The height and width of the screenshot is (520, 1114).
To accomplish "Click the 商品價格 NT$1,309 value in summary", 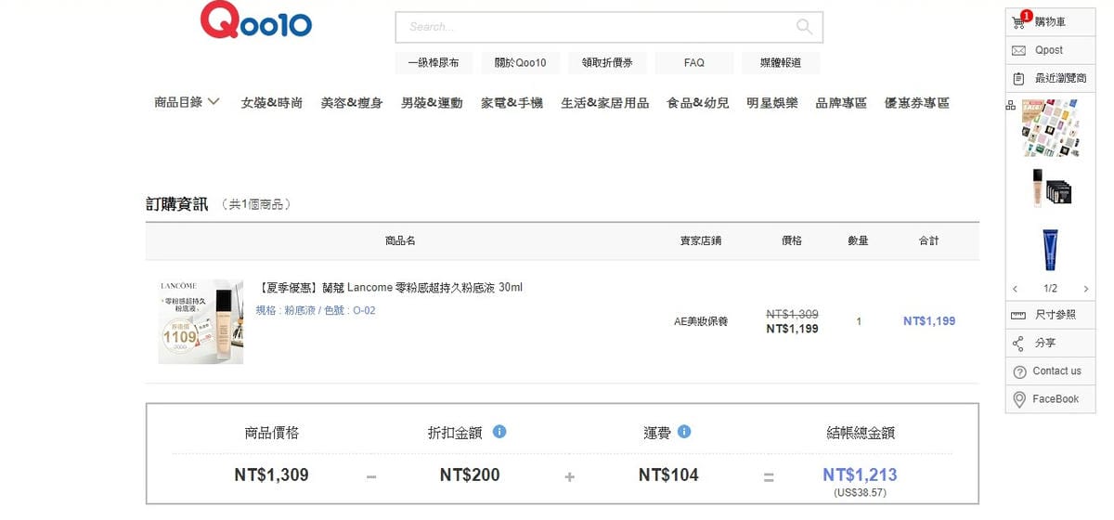I will [x=271, y=475].
